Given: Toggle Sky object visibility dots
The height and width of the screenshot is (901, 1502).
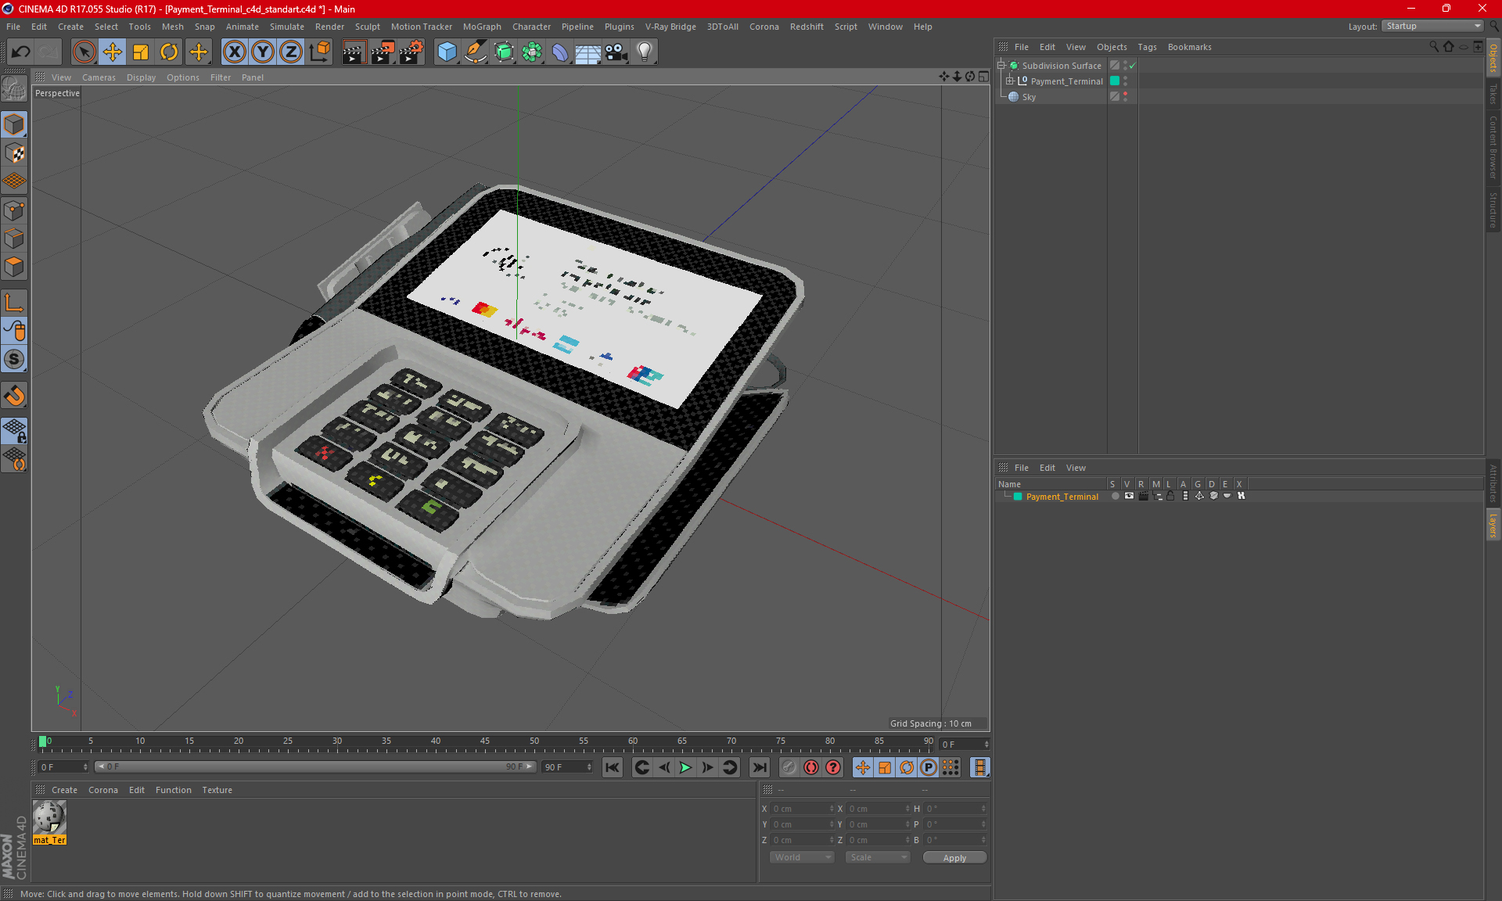Looking at the screenshot, I should [1125, 97].
